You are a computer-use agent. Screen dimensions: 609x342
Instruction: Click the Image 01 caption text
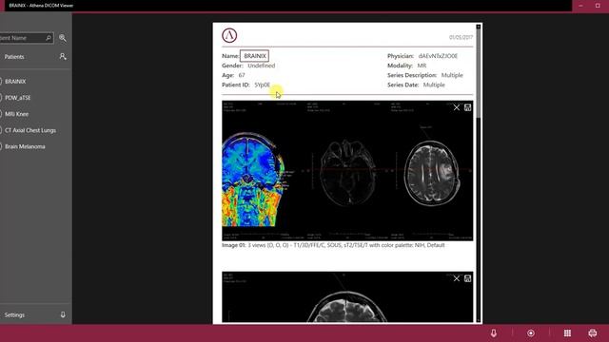333,245
